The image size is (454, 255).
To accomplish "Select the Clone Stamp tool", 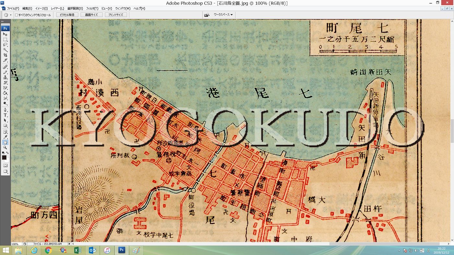I will (5, 77).
